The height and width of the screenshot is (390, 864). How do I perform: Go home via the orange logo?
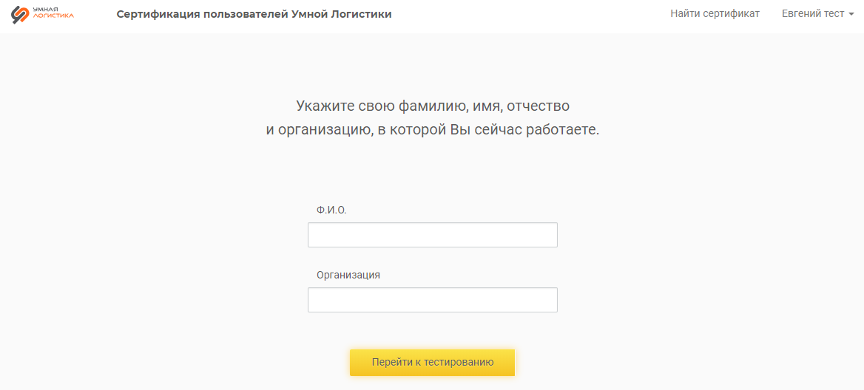(x=42, y=14)
